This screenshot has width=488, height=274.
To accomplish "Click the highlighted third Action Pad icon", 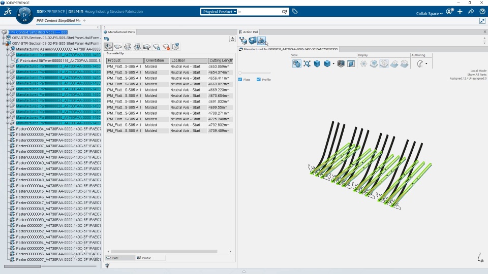I will click(x=261, y=41).
